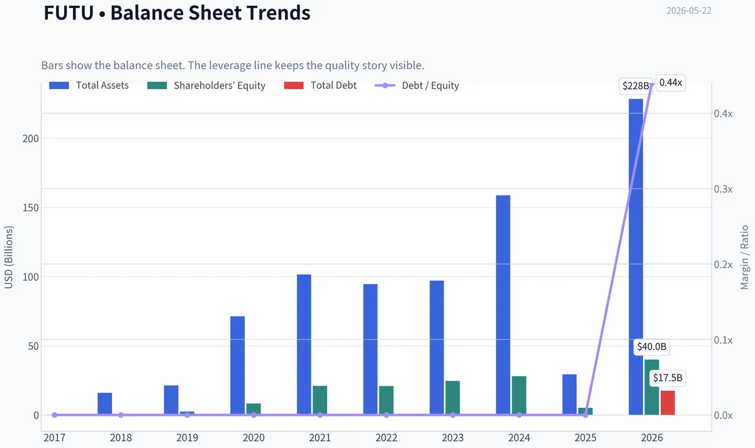Toggle the Shareholders' Equity legend entry
Screen dimensions: 755x448
pyautogui.click(x=206, y=85)
